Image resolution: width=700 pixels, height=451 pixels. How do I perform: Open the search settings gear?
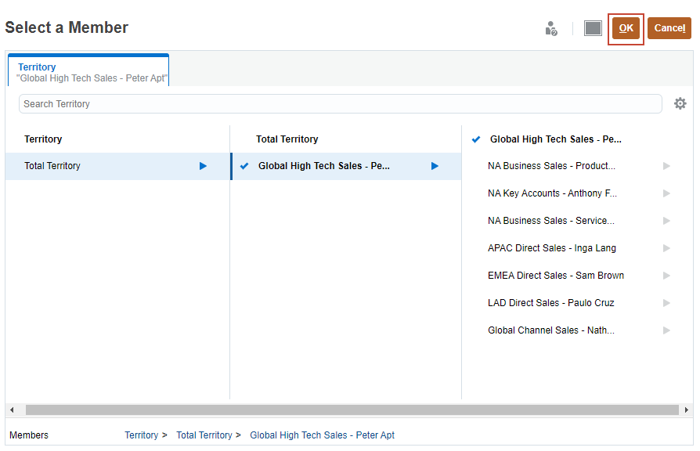coord(680,103)
